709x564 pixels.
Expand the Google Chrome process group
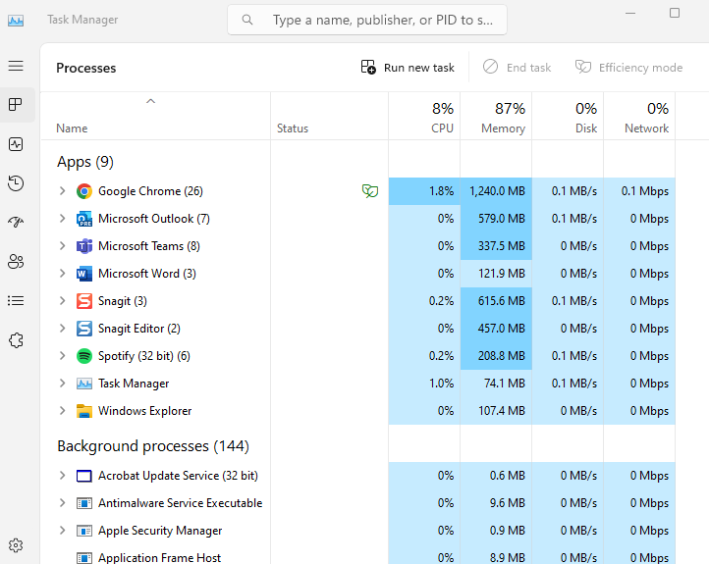63,191
